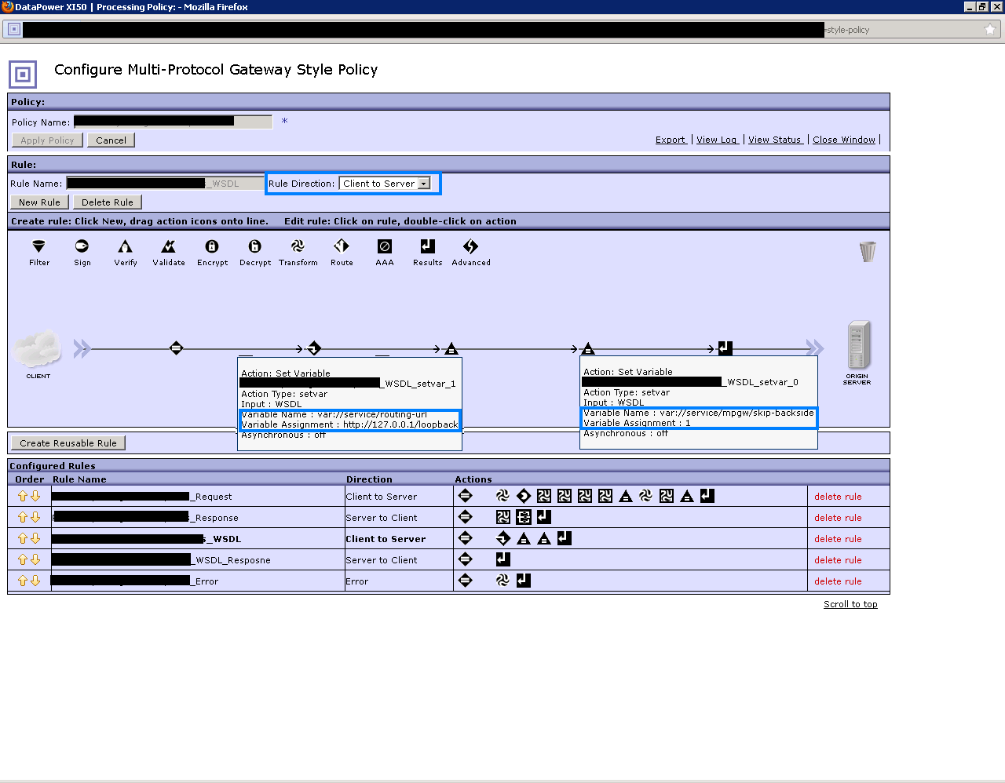This screenshot has height=783, width=1005.
Task: Select the _Error rule name
Action: tap(135, 581)
